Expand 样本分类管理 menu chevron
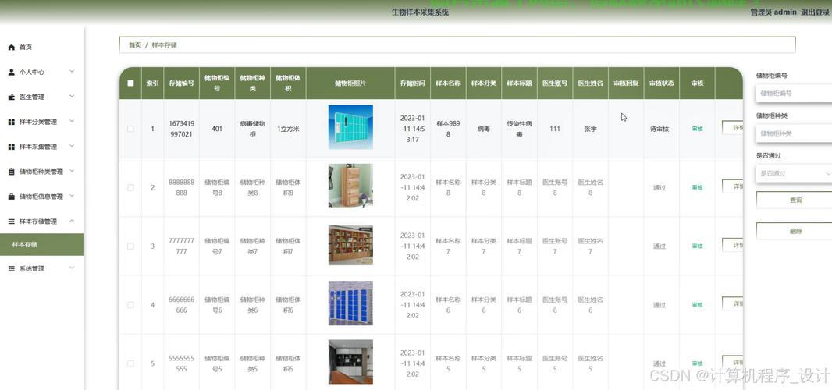The width and height of the screenshot is (832, 390). (x=72, y=122)
